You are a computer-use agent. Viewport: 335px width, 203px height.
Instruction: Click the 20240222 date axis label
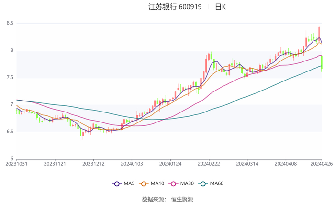coord(209,164)
